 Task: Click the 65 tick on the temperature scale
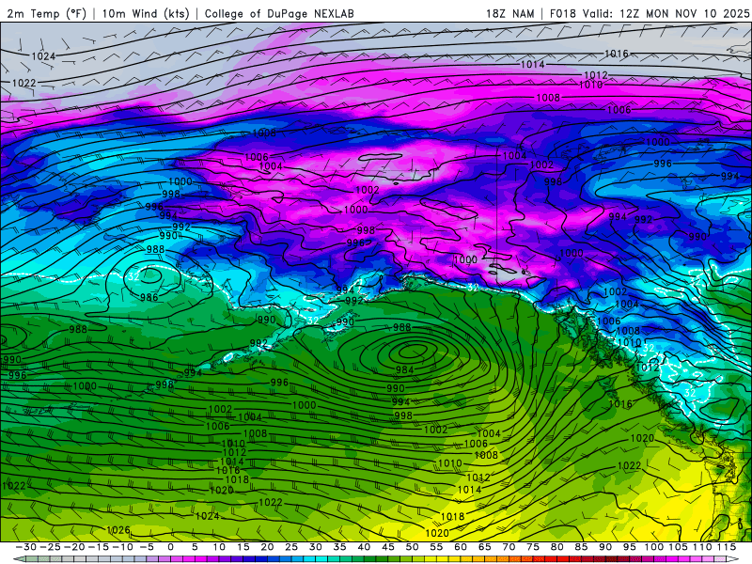pyautogui.click(x=484, y=547)
